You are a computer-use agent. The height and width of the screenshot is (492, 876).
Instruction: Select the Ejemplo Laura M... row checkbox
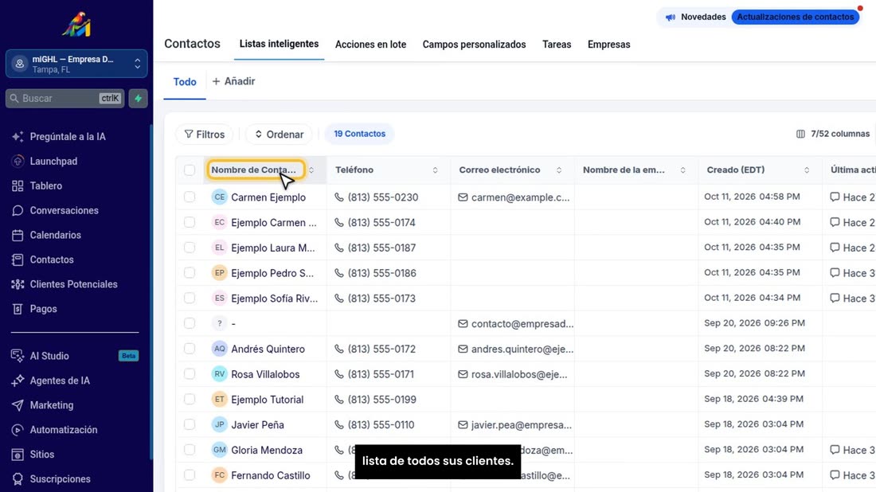coord(190,248)
